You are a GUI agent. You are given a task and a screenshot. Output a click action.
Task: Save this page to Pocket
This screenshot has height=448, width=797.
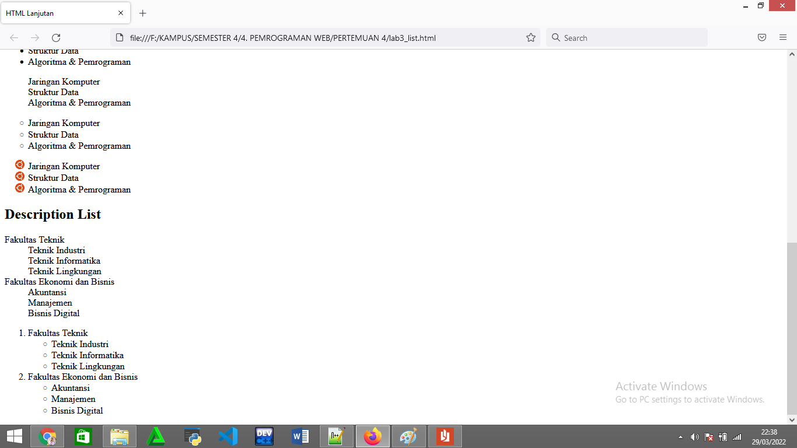761,37
